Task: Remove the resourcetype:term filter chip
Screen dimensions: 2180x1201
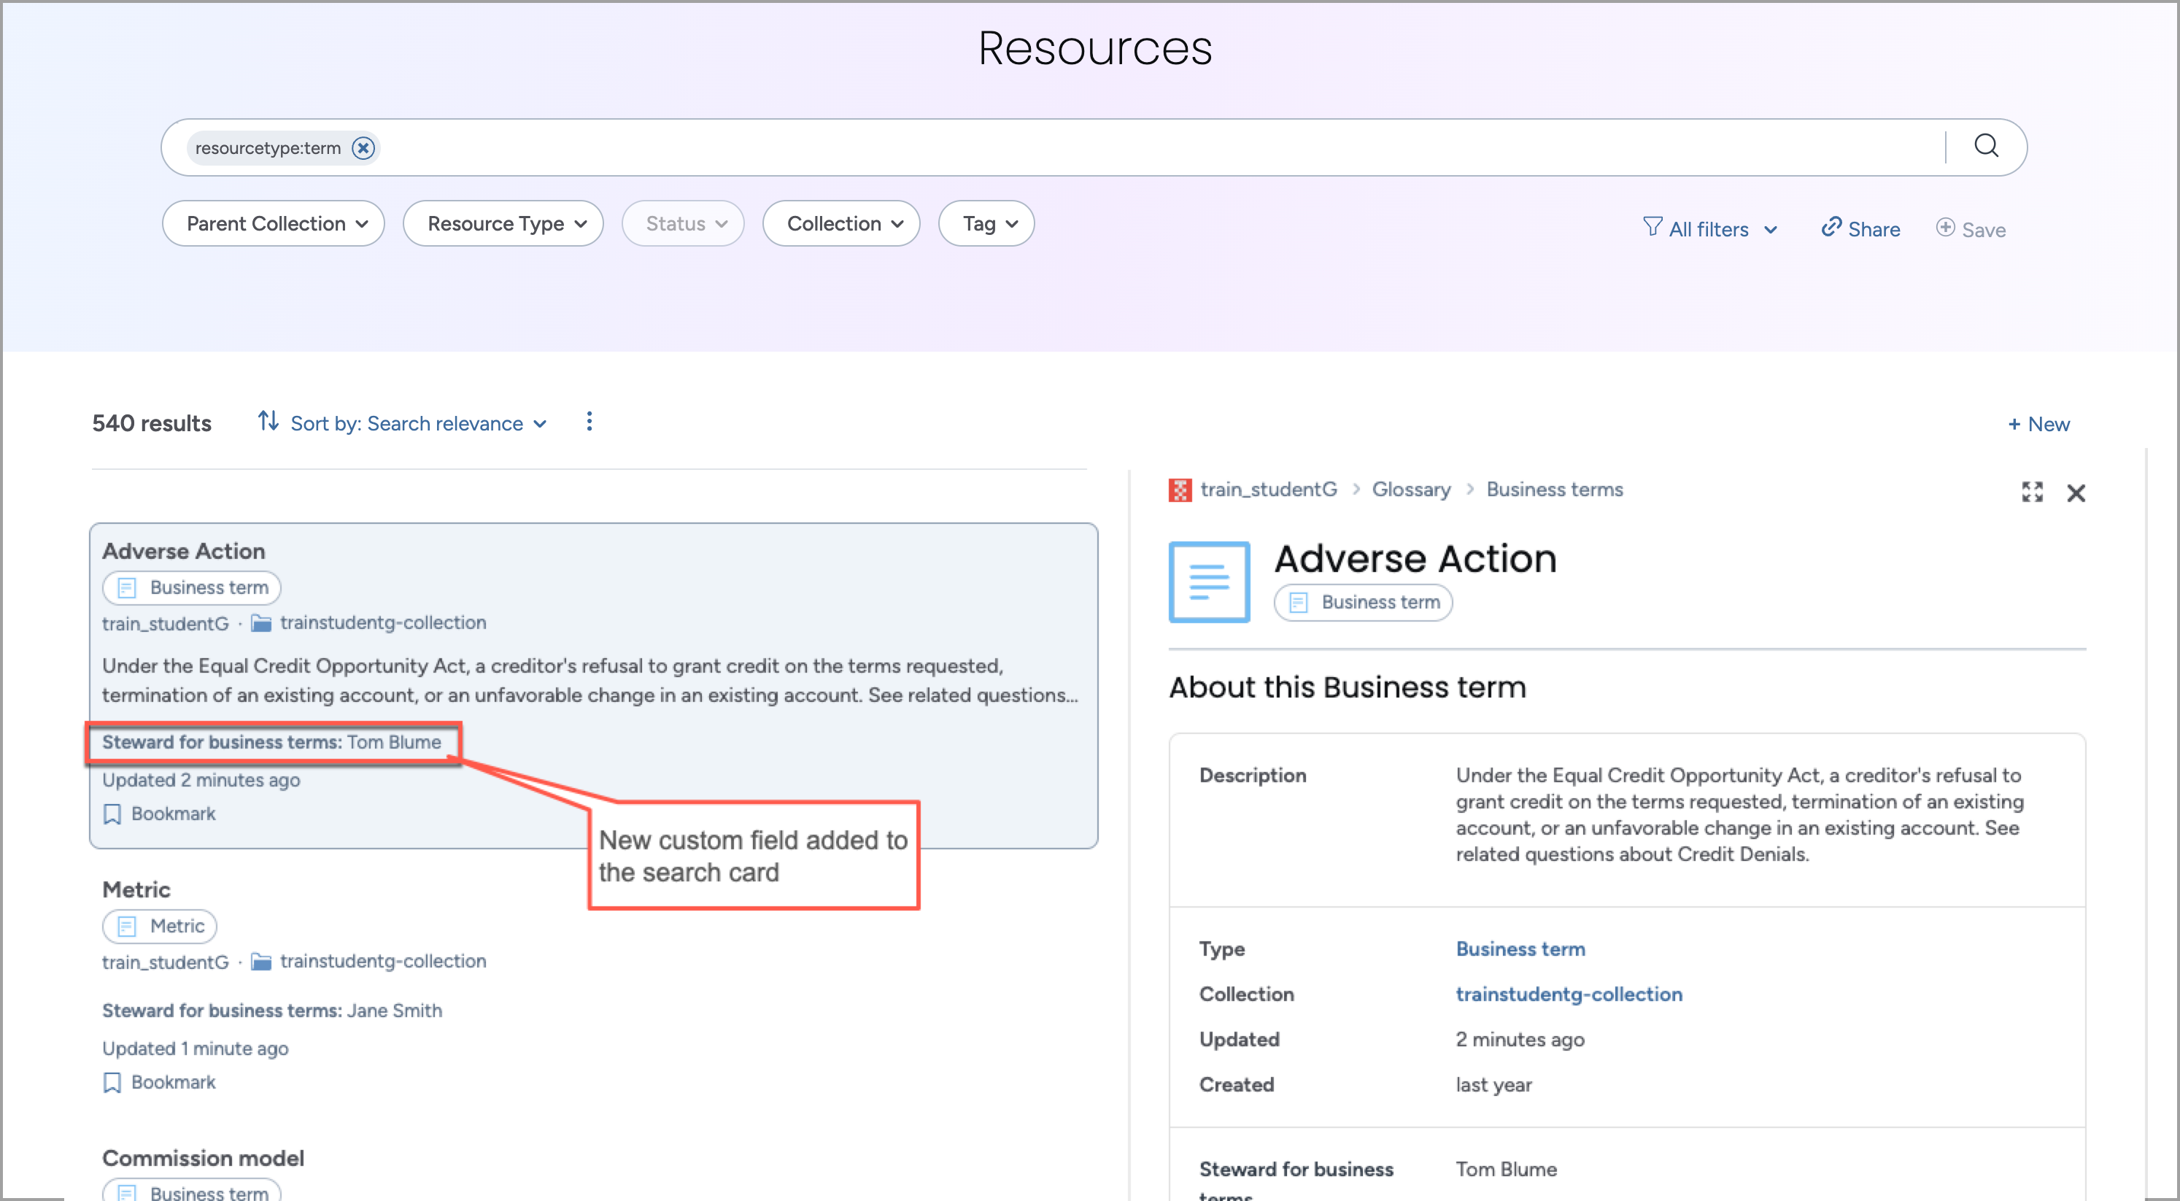Action: pos(363,148)
